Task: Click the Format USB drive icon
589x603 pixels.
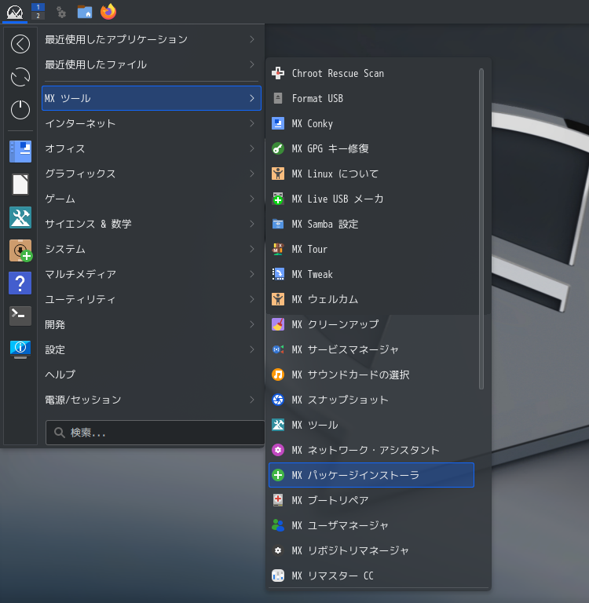Action: coord(278,98)
